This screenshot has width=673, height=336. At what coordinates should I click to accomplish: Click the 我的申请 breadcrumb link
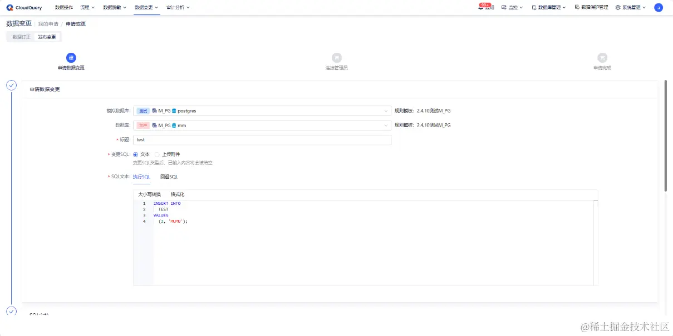pos(48,24)
